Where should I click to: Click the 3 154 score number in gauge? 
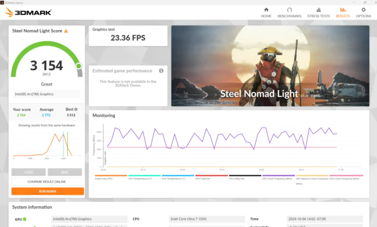tap(46, 65)
